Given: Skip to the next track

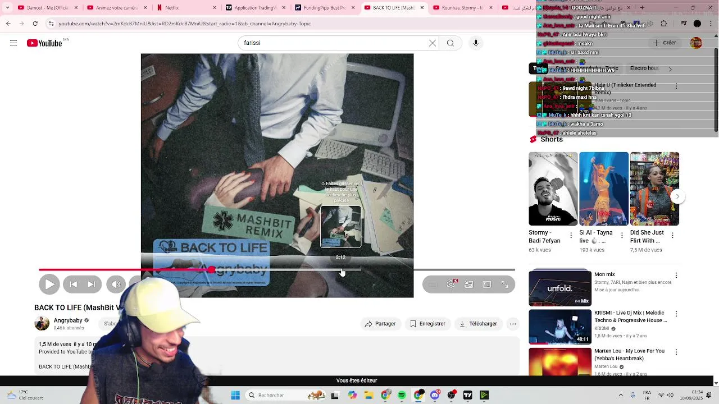Looking at the screenshot, I should click(92, 284).
